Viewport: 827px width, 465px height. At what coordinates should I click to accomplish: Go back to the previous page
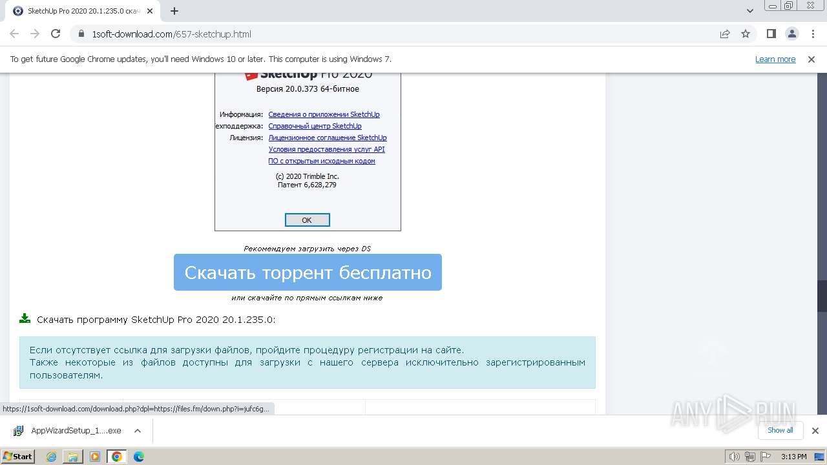click(x=14, y=34)
